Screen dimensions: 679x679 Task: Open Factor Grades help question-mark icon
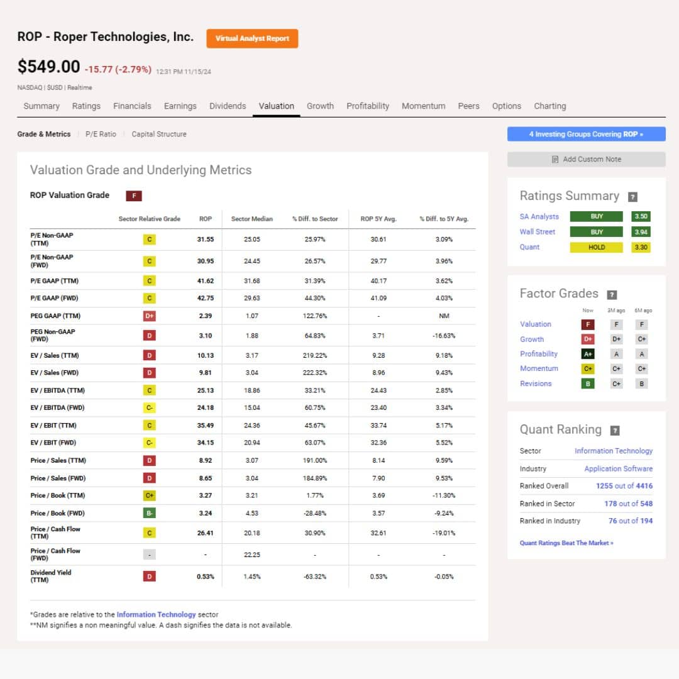tap(612, 295)
